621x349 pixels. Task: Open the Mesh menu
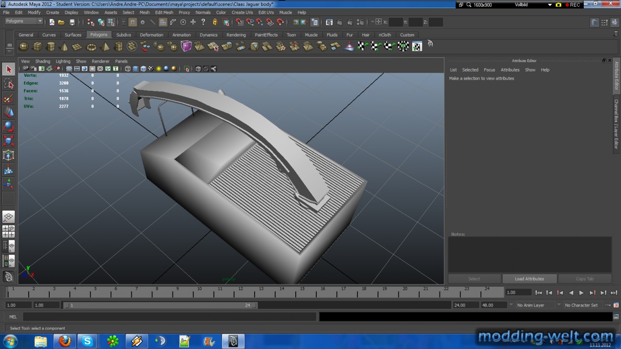point(144,12)
